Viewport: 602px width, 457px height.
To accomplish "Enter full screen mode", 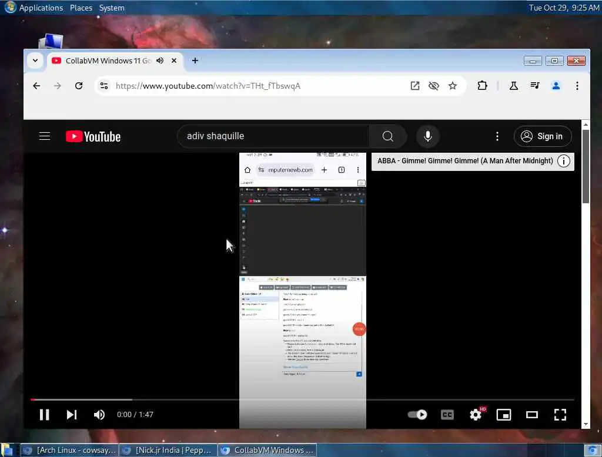I will pyautogui.click(x=560, y=415).
